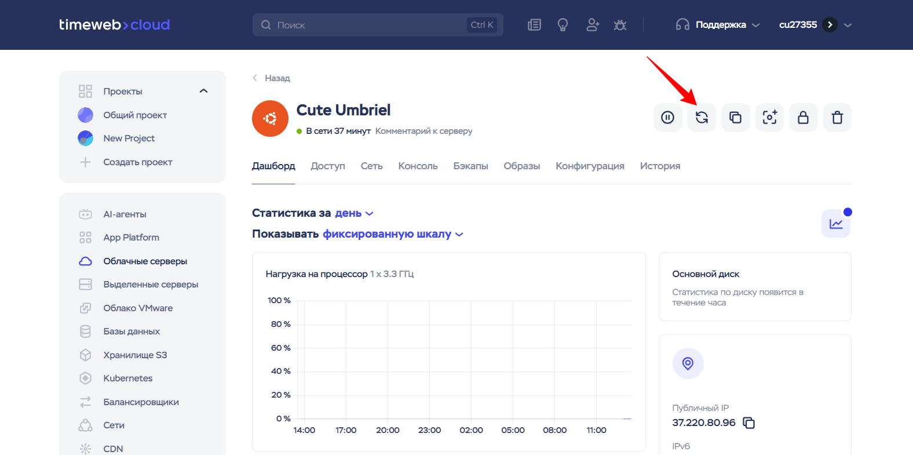This screenshot has width=913, height=455.
Task: Switch to the Консоль tab
Action: pos(418,166)
